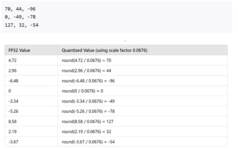Click the code line 127, 32, -54
The image size is (238, 149).
pyautogui.click(x=22, y=25)
